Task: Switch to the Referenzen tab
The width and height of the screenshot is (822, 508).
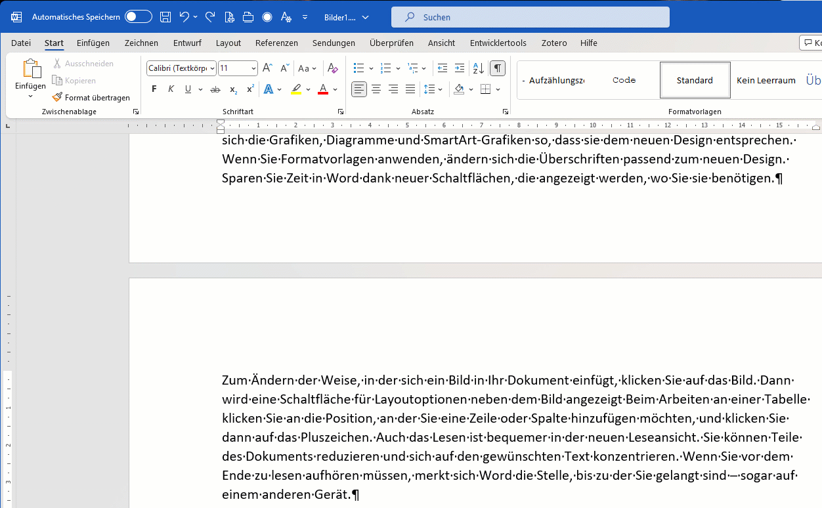Action: click(276, 43)
